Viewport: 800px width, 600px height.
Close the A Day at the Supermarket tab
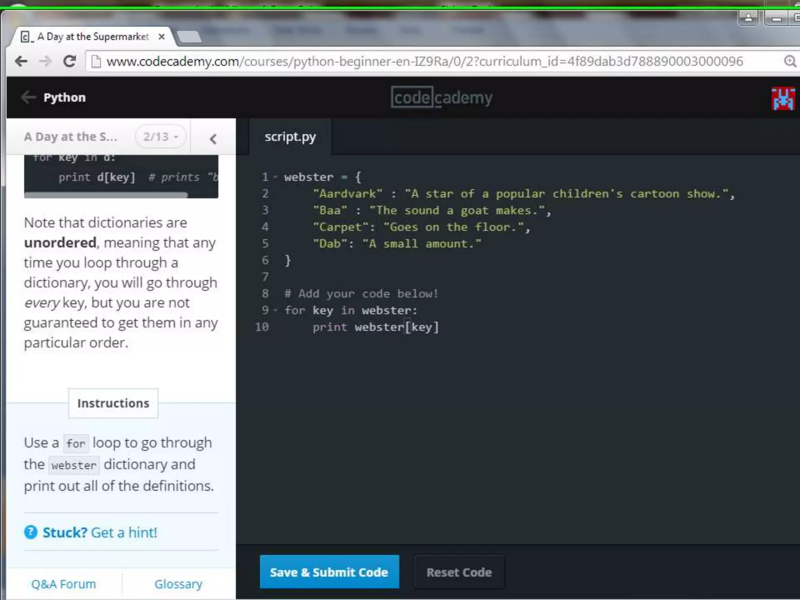(161, 37)
